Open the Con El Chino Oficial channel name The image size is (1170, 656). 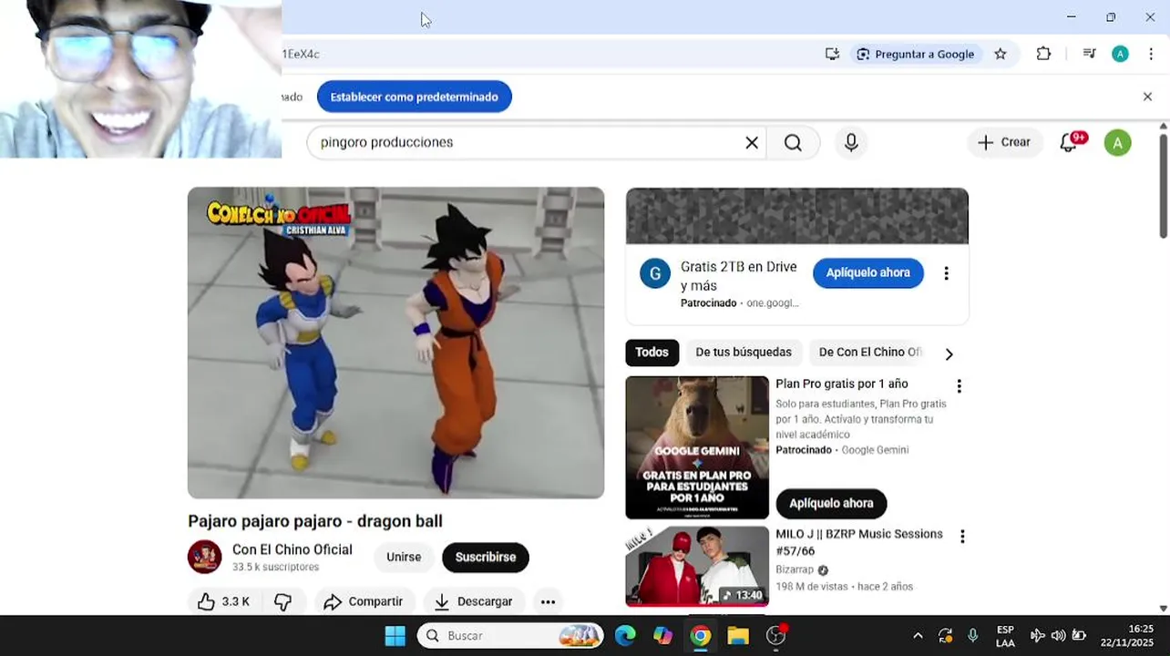[292, 549]
